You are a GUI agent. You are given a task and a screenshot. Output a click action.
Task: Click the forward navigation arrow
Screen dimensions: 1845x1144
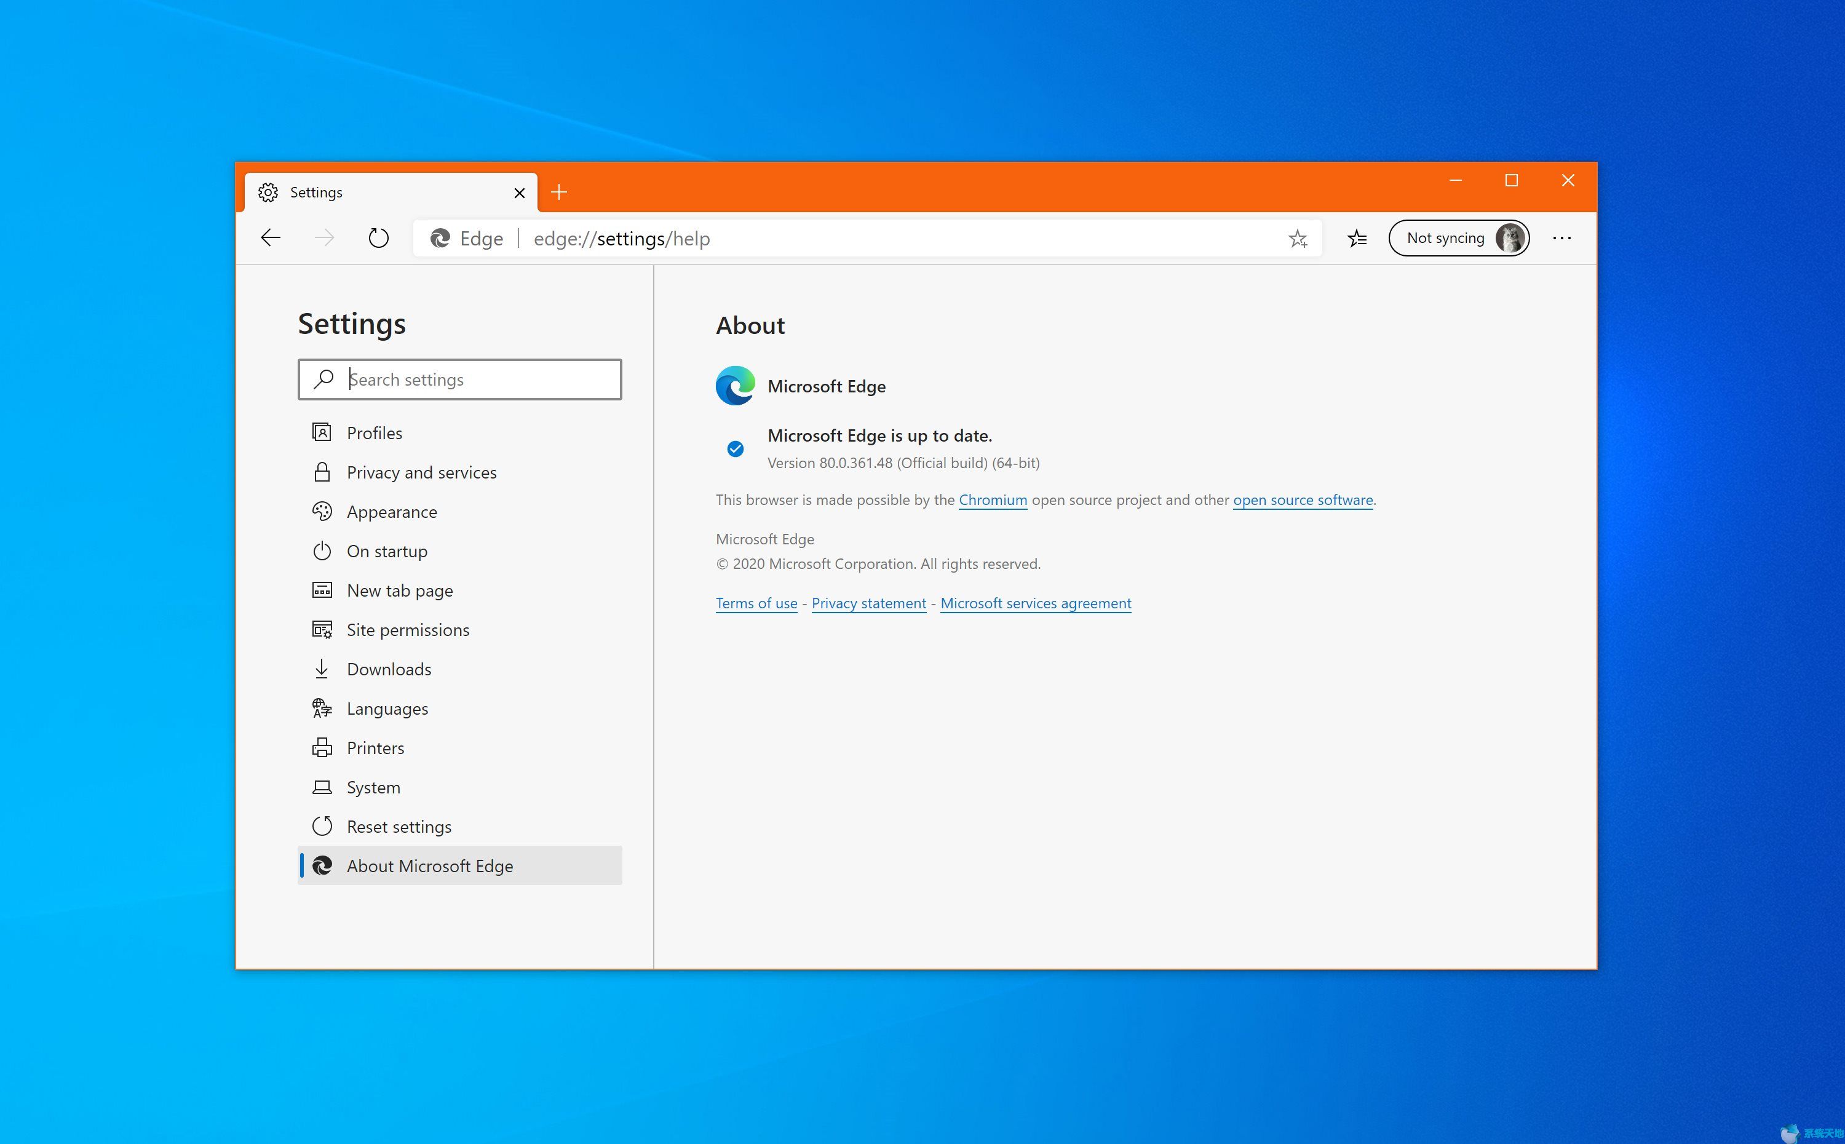point(325,239)
